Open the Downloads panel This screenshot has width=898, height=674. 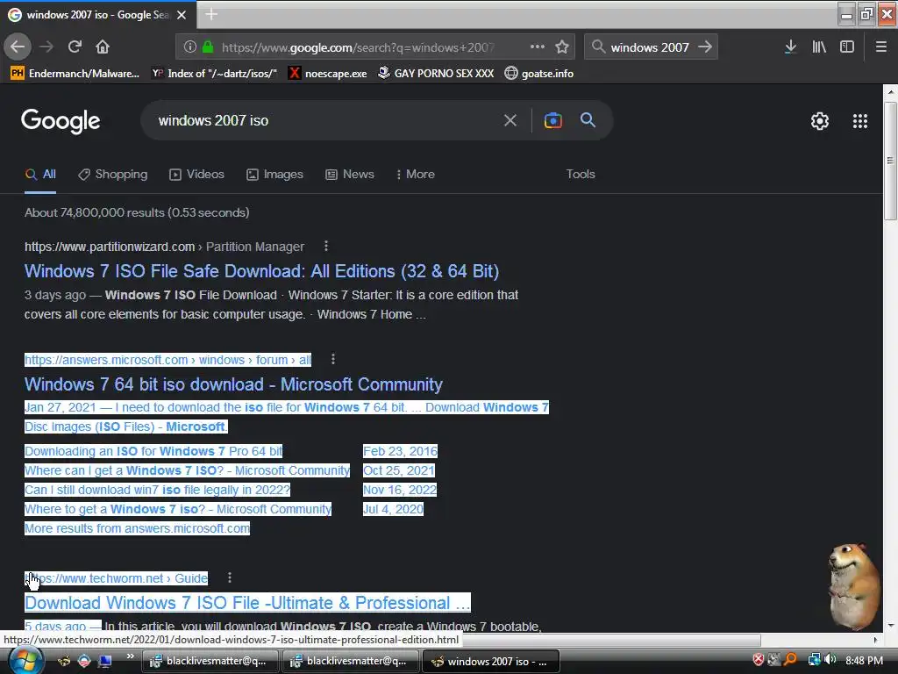click(x=791, y=47)
